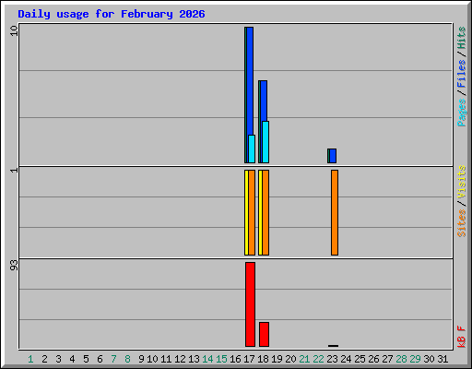This screenshot has width=472, height=369.
Task: Click the blue Files bar for day 18
Action: point(264,101)
